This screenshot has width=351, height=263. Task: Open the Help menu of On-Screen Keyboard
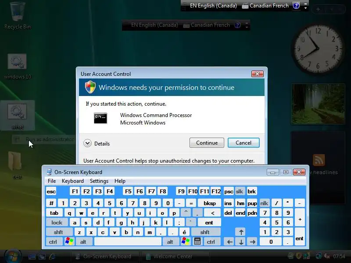coord(120,181)
